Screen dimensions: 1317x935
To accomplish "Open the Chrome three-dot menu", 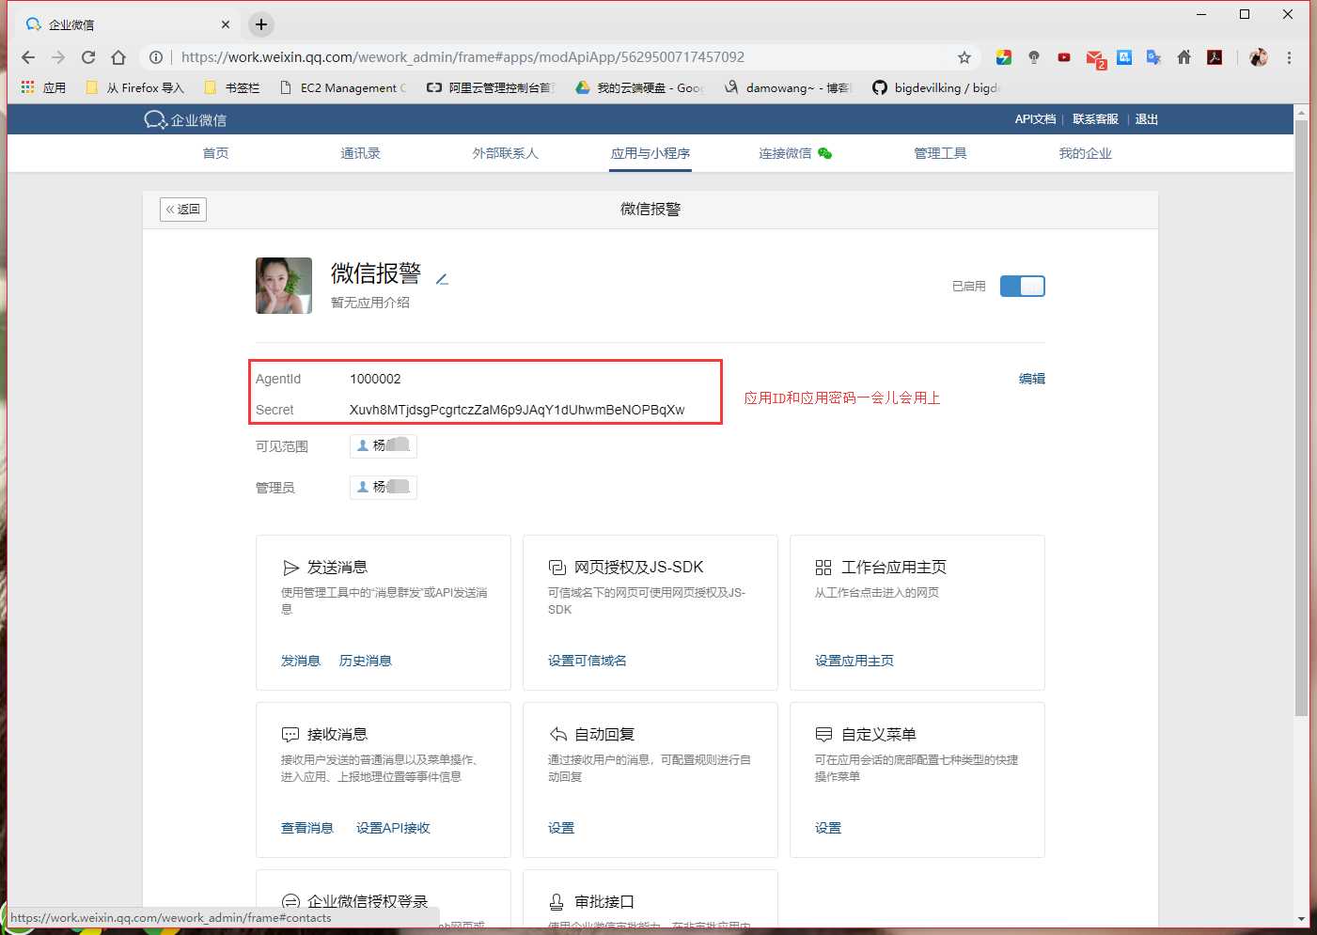I will pyautogui.click(x=1289, y=57).
